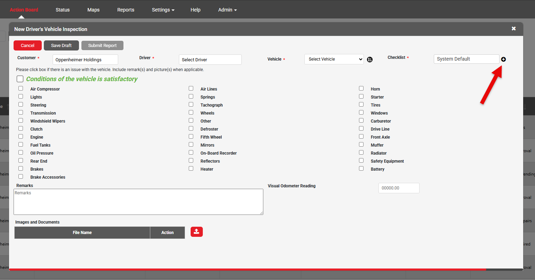535x280 pixels.
Task: Check the Reflectors checkbox
Action: [x=191, y=161]
